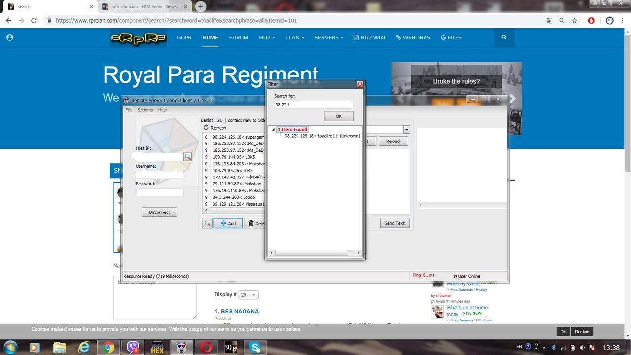Click the translate icon in address bar

tap(549, 21)
